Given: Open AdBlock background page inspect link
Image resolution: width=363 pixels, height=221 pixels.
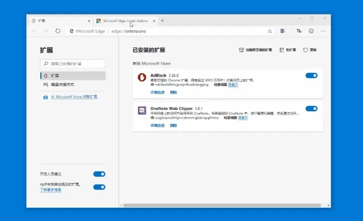Looking at the screenshot, I should (233, 85).
